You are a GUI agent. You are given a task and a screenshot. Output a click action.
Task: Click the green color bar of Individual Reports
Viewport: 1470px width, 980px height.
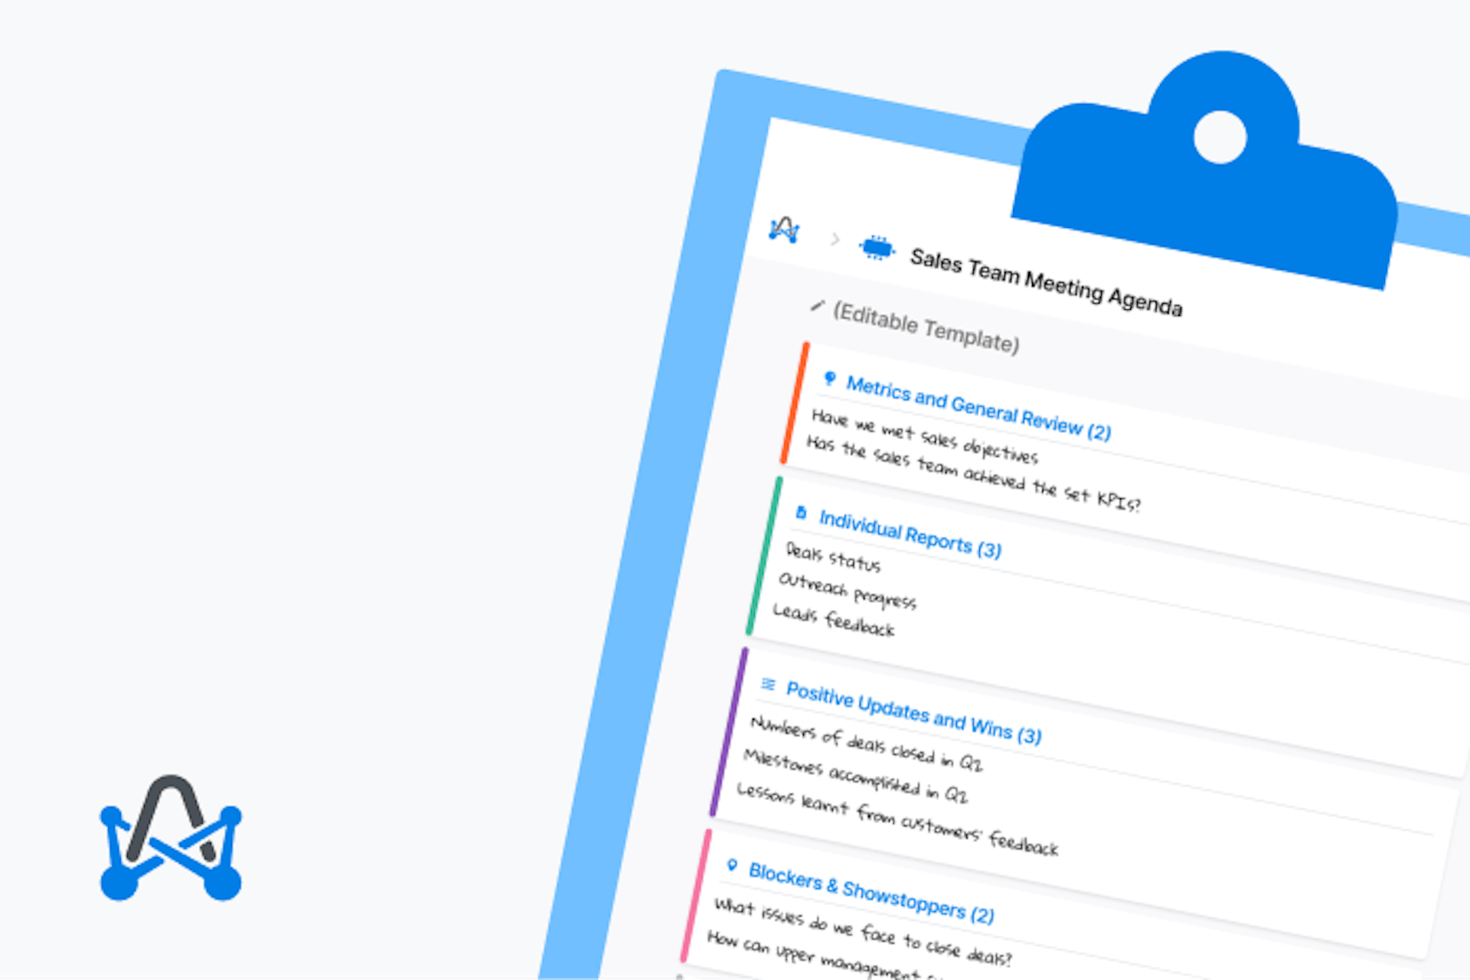764,556
